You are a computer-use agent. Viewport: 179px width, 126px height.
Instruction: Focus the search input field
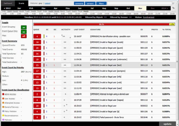click(140, 3)
